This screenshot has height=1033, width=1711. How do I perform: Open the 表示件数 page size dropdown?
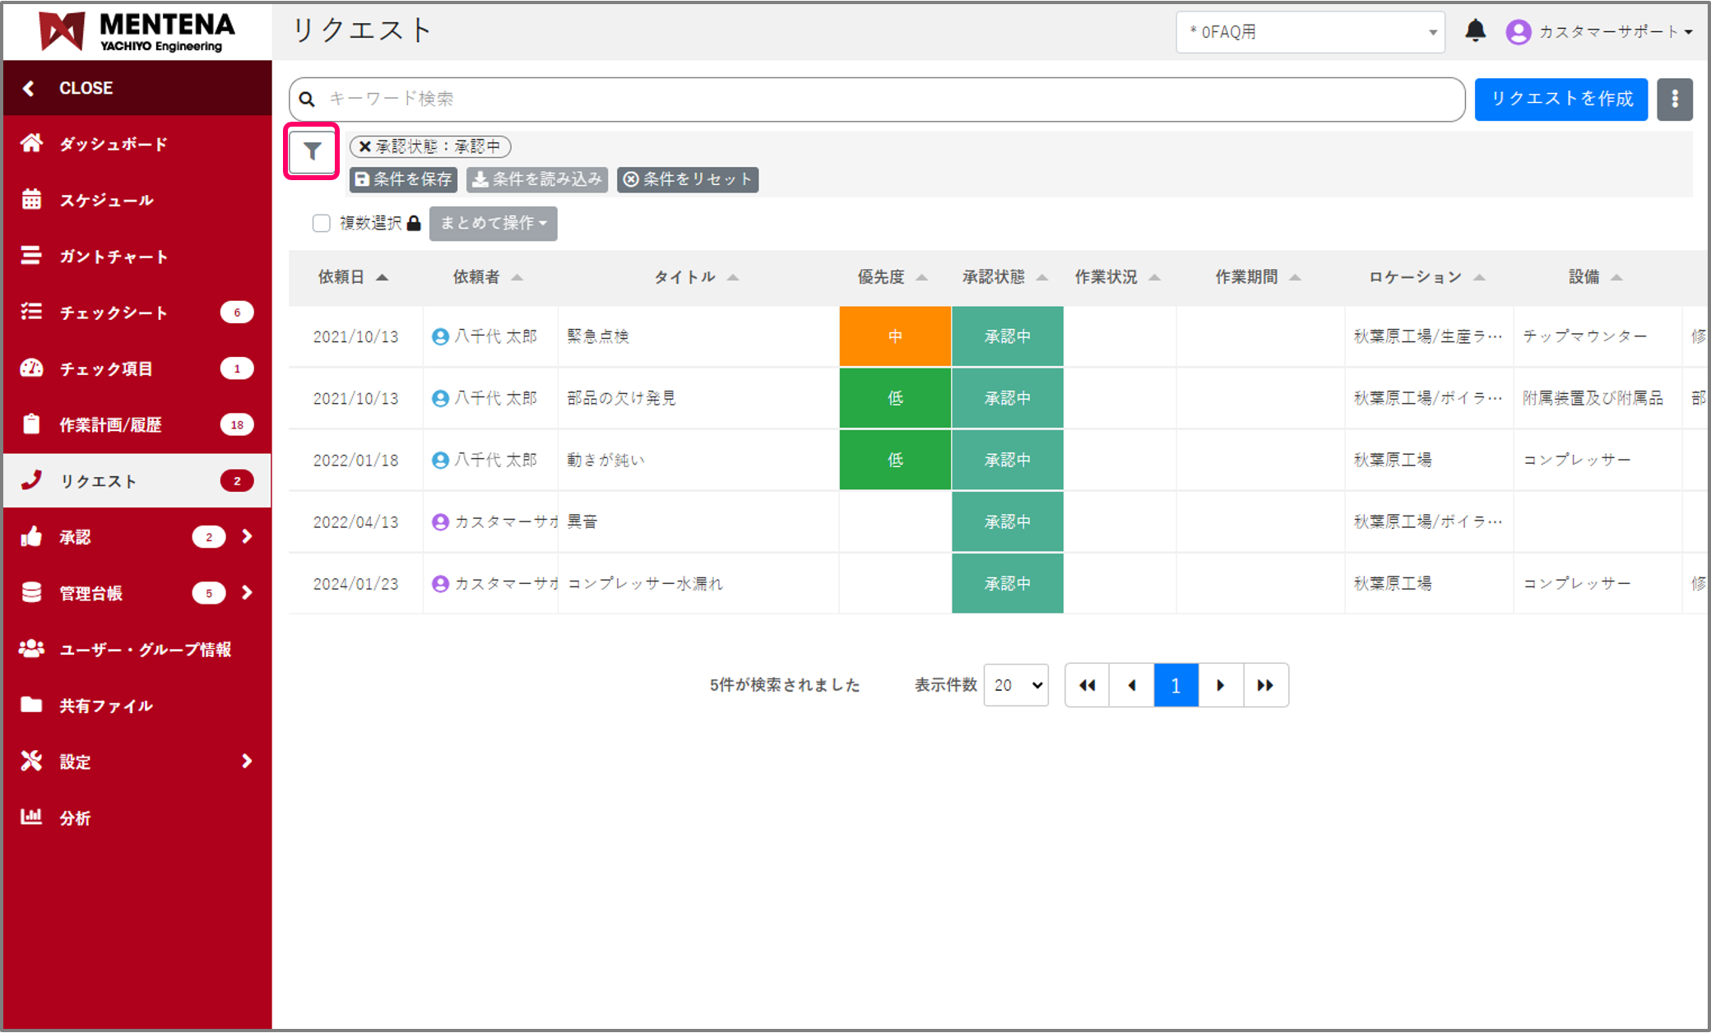point(1016,685)
